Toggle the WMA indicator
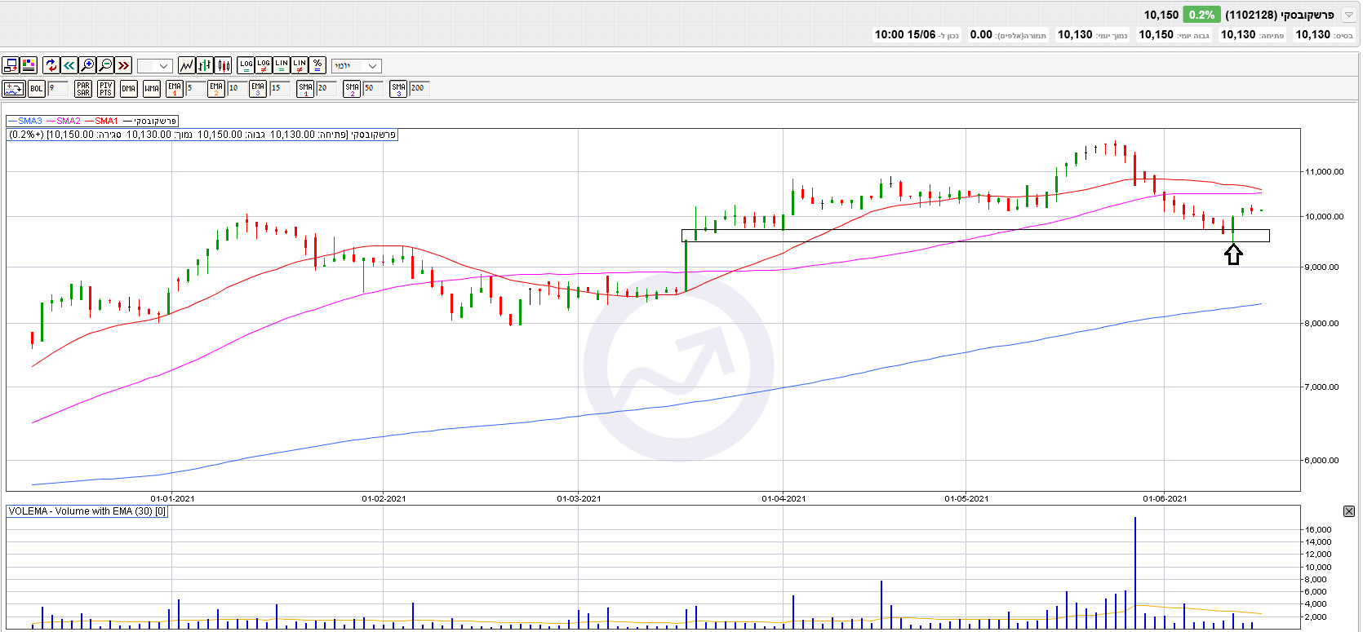The image size is (1363, 632). pyautogui.click(x=152, y=88)
